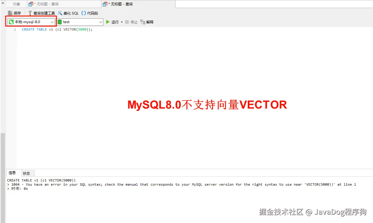Click the Stop (停止) button
The height and width of the screenshot is (223, 373).
(x=131, y=22)
